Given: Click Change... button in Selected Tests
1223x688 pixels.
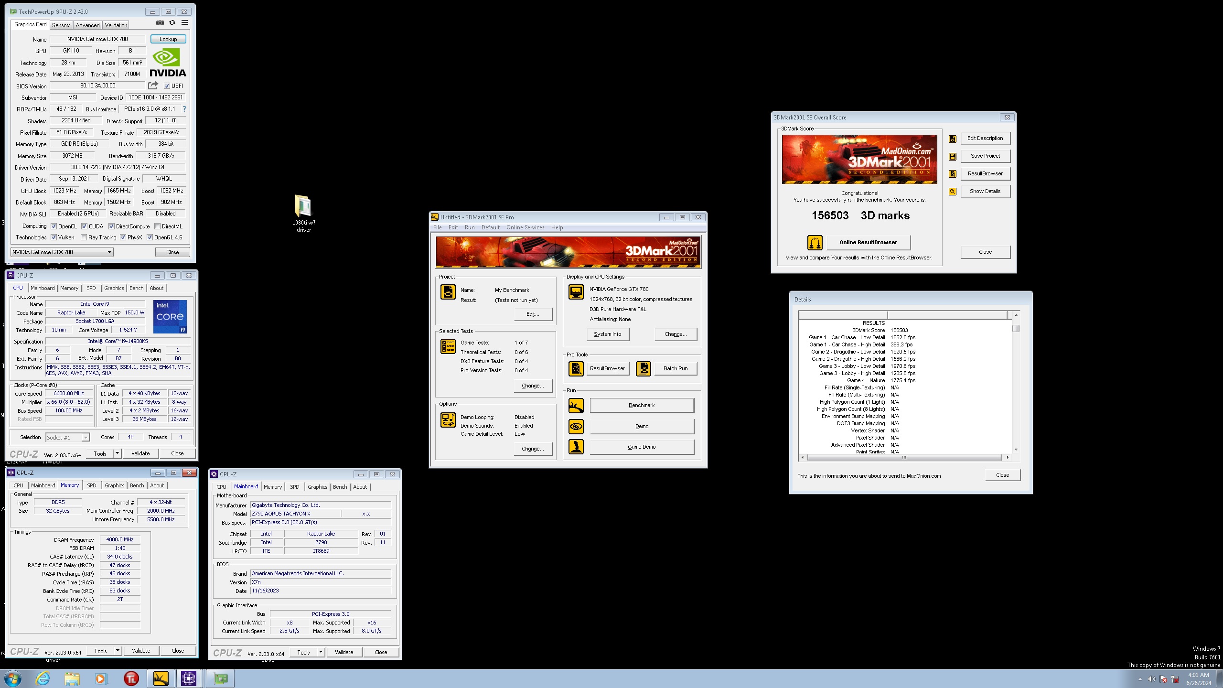Looking at the screenshot, I should (533, 386).
